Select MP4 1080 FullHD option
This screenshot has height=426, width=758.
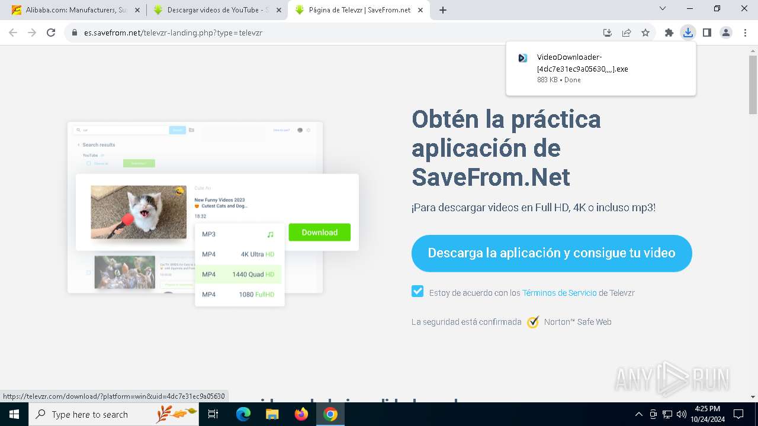pyautogui.click(x=239, y=295)
